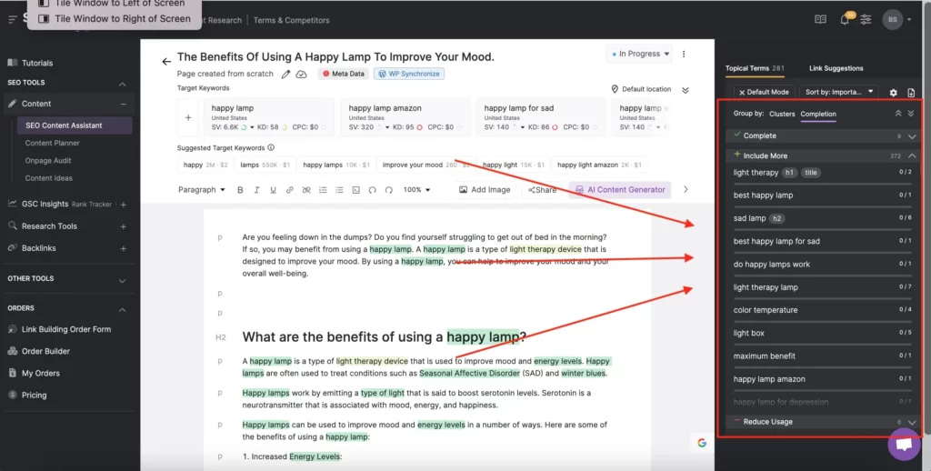Turn off Default Mode
This screenshot has height=471, width=931.
(764, 92)
